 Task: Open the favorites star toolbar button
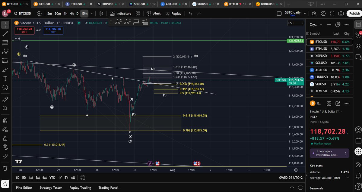click(5, 183)
